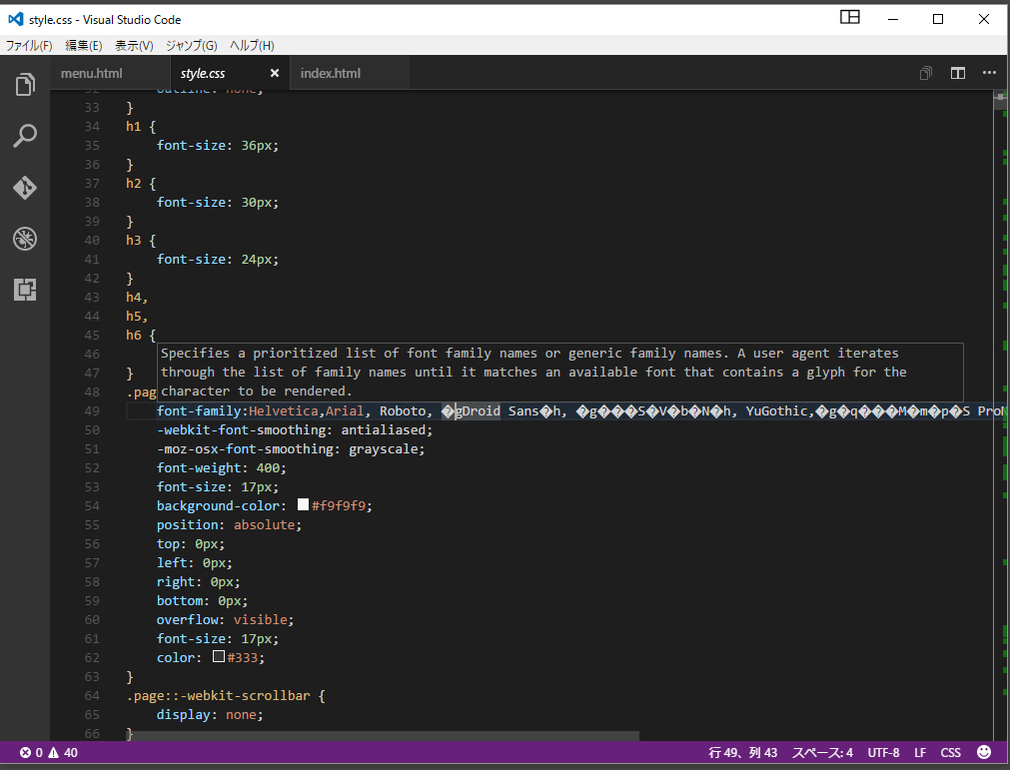This screenshot has width=1010, height=770.
Task: Click position: absolute on line 55
Action: coord(230,524)
